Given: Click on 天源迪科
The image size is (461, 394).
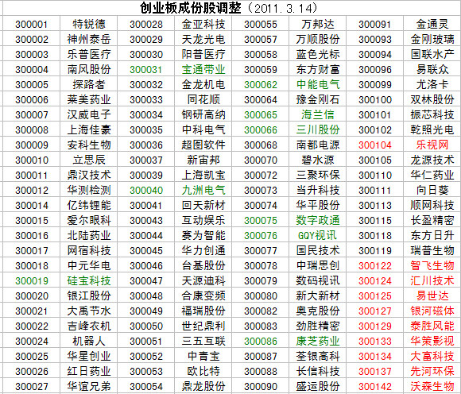Looking at the screenshot, I should tap(203, 281).
